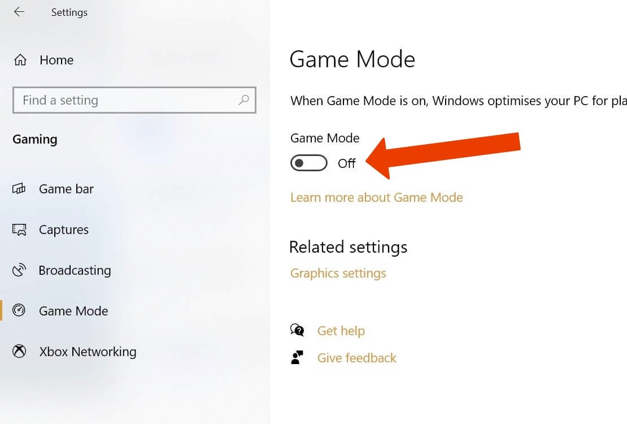The image size is (627, 424).
Task: Open Learn more about Game Mode
Action: click(376, 197)
